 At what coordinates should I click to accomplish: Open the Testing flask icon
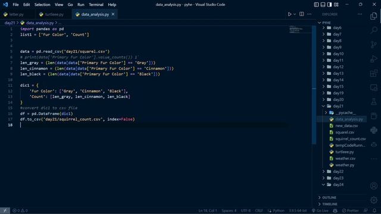(x=374, y=102)
